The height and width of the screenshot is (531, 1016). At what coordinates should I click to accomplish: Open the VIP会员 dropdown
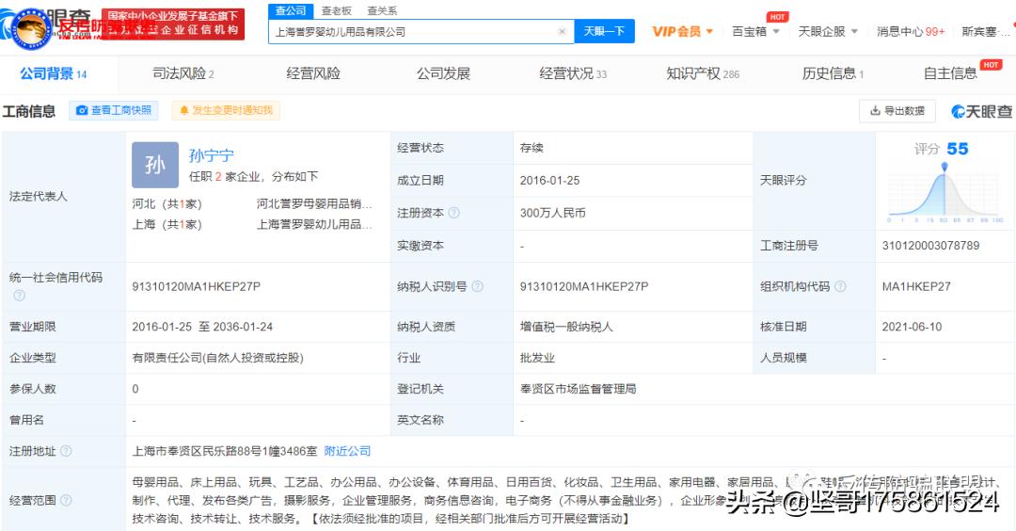click(x=682, y=31)
